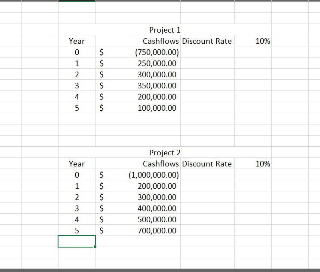Click Project 2 year 1 cell
320x272 pixels.
coord(77,186)
